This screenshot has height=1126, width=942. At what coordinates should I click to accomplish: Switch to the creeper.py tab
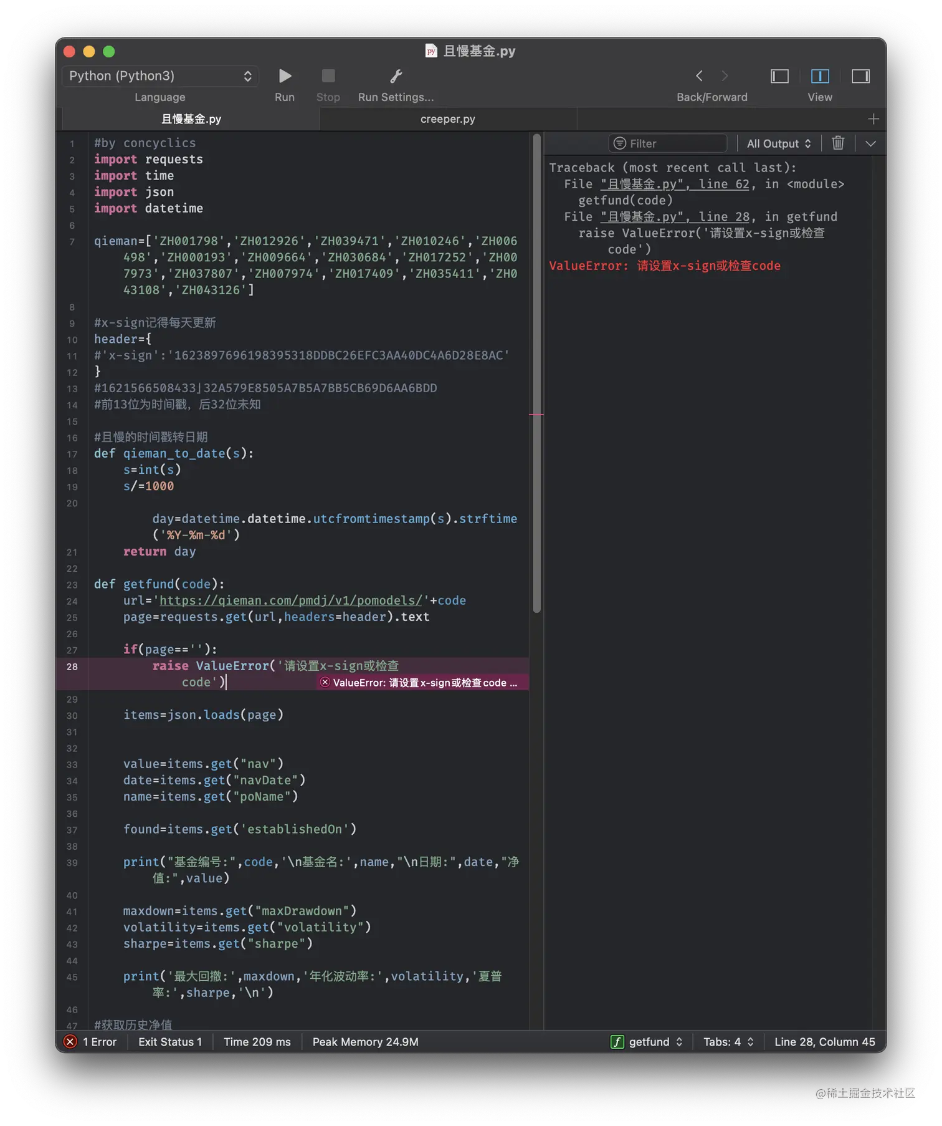448,118
